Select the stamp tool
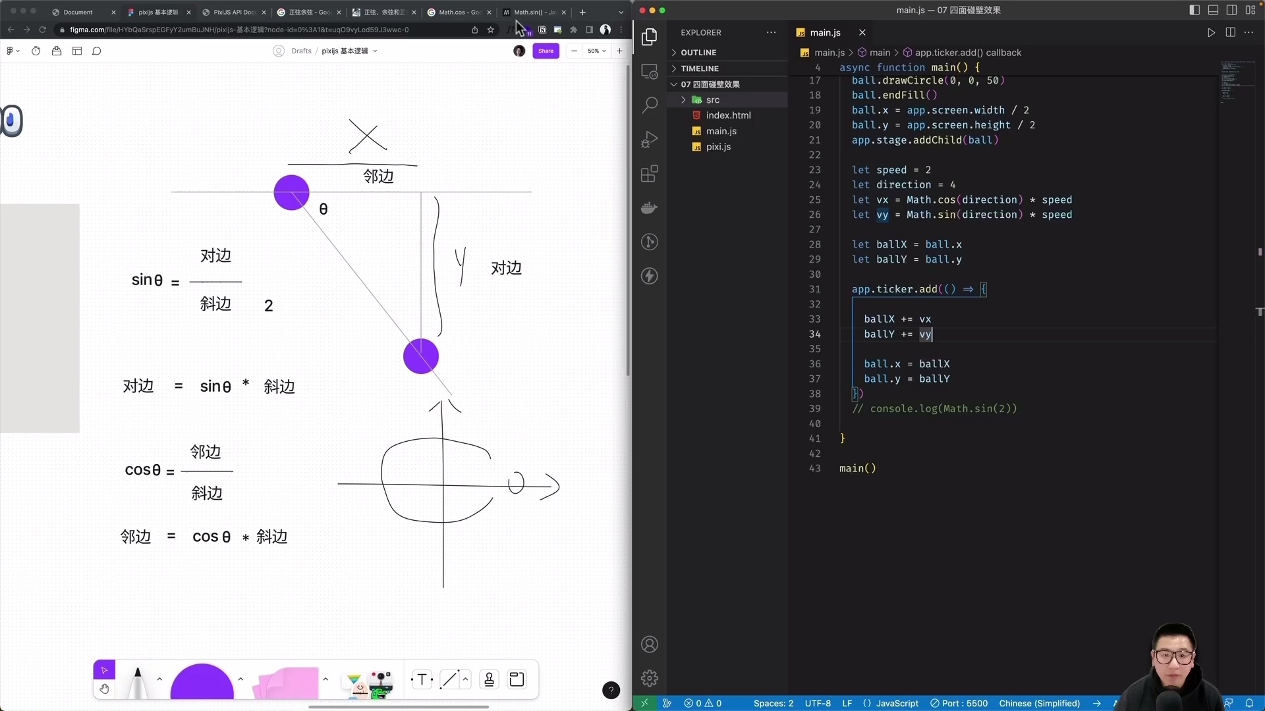 (x=489, y=679)
